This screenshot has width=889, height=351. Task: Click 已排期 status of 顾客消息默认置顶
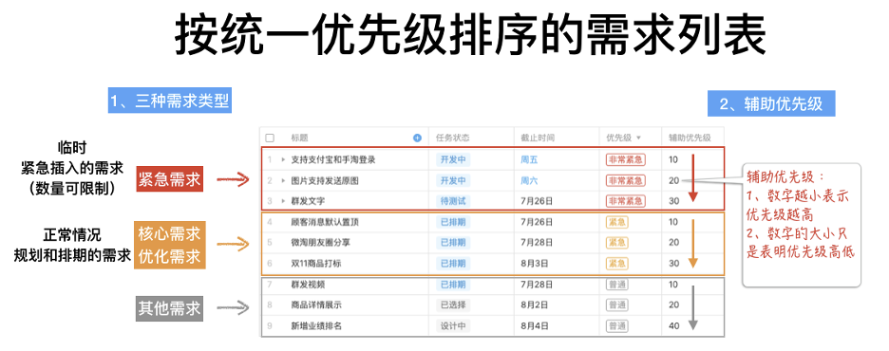453,222
